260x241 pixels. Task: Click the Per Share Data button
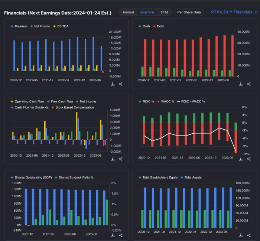[189, 12]
